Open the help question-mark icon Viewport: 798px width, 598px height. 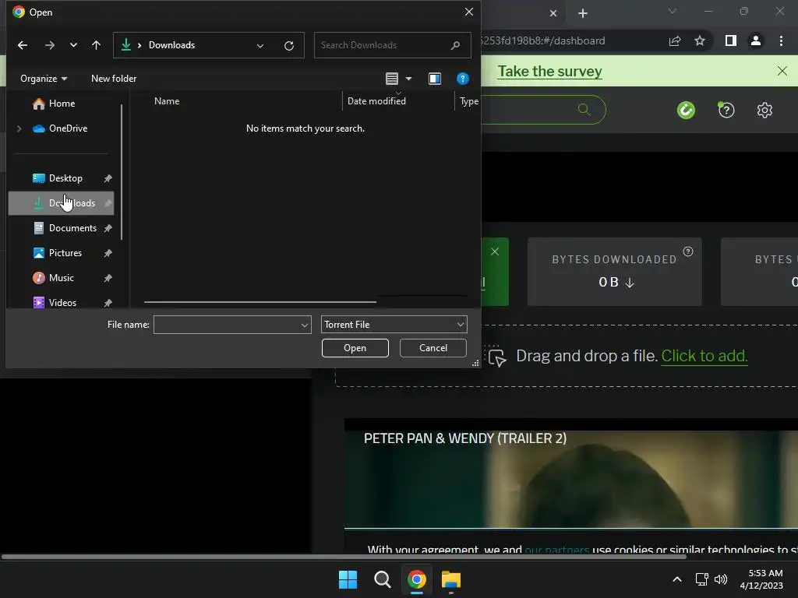click(x=726, y=110)
